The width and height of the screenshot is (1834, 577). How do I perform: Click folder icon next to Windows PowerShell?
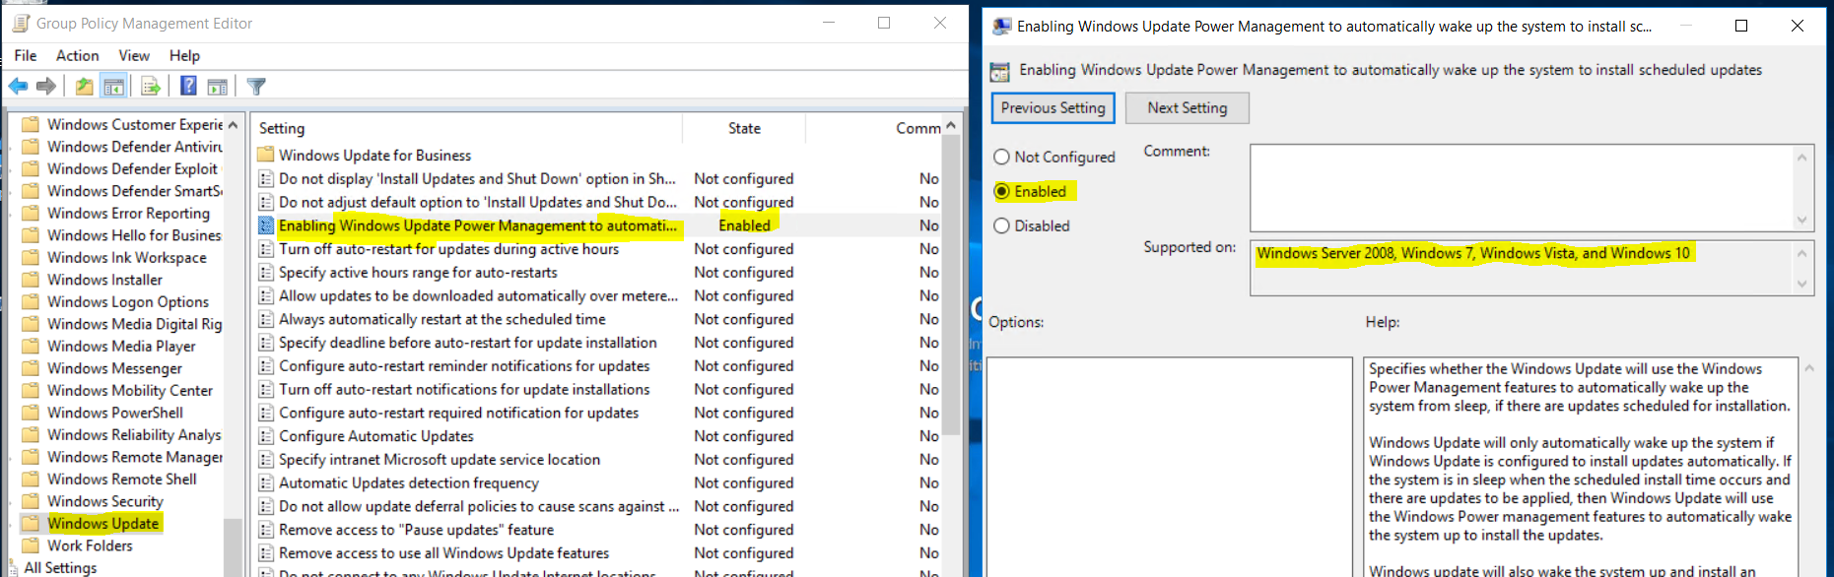tap(31, 413)
